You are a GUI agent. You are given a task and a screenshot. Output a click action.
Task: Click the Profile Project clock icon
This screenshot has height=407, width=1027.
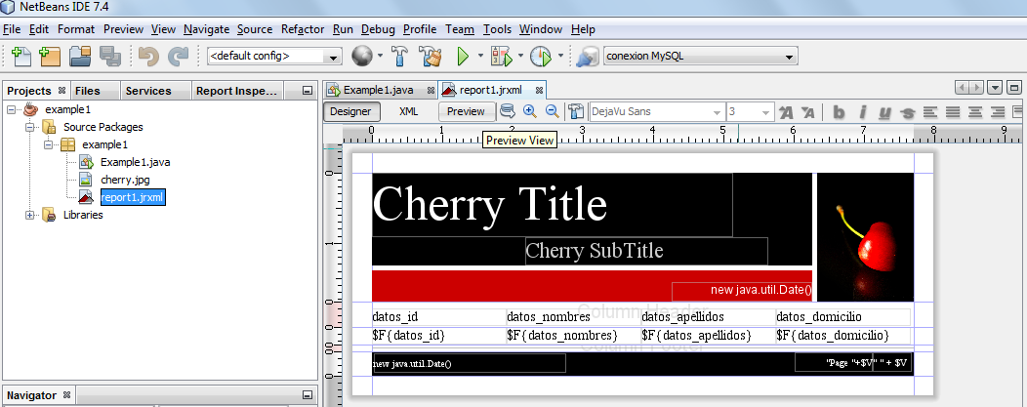click(541, 57)
